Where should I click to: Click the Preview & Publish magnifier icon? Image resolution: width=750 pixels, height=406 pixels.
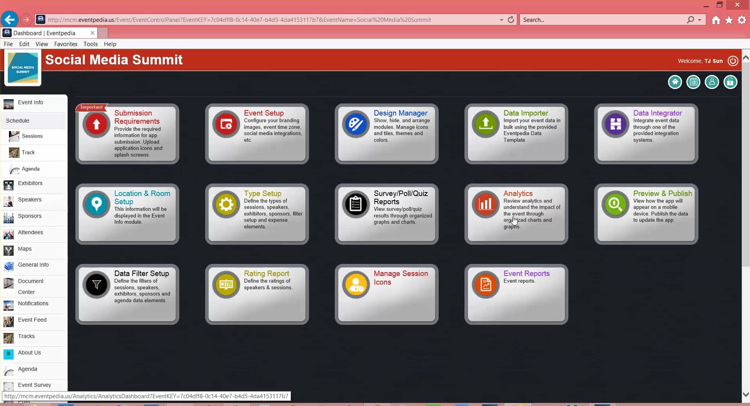click(615, 204)
